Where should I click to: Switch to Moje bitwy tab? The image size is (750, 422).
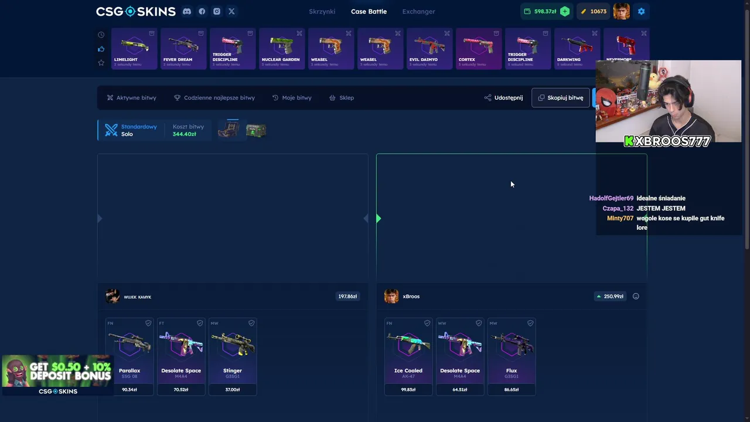[292, 98]
